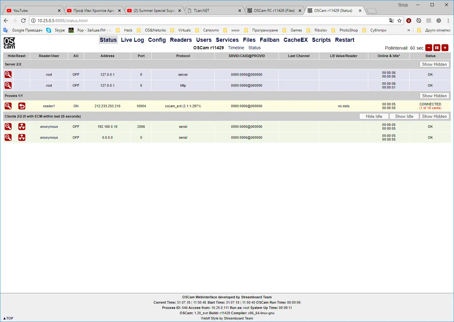
Task: Open the Status submenu link
Action: (x=254, y=48)
